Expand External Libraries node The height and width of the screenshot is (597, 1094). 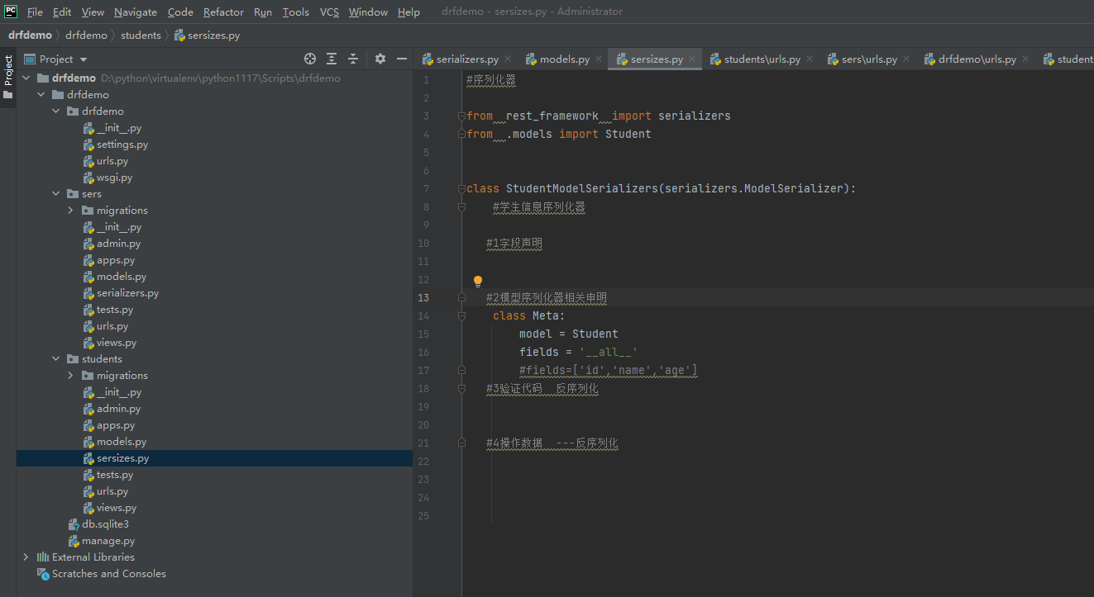(26, 557)
